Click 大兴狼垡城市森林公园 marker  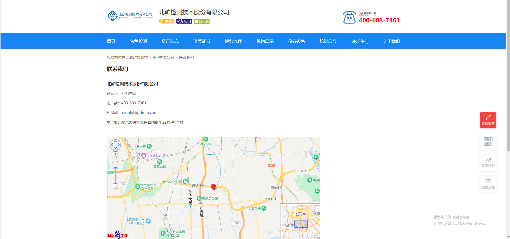click(138, 186)
